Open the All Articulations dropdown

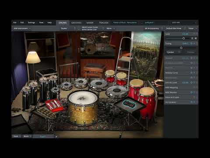(x=154, y=29)
